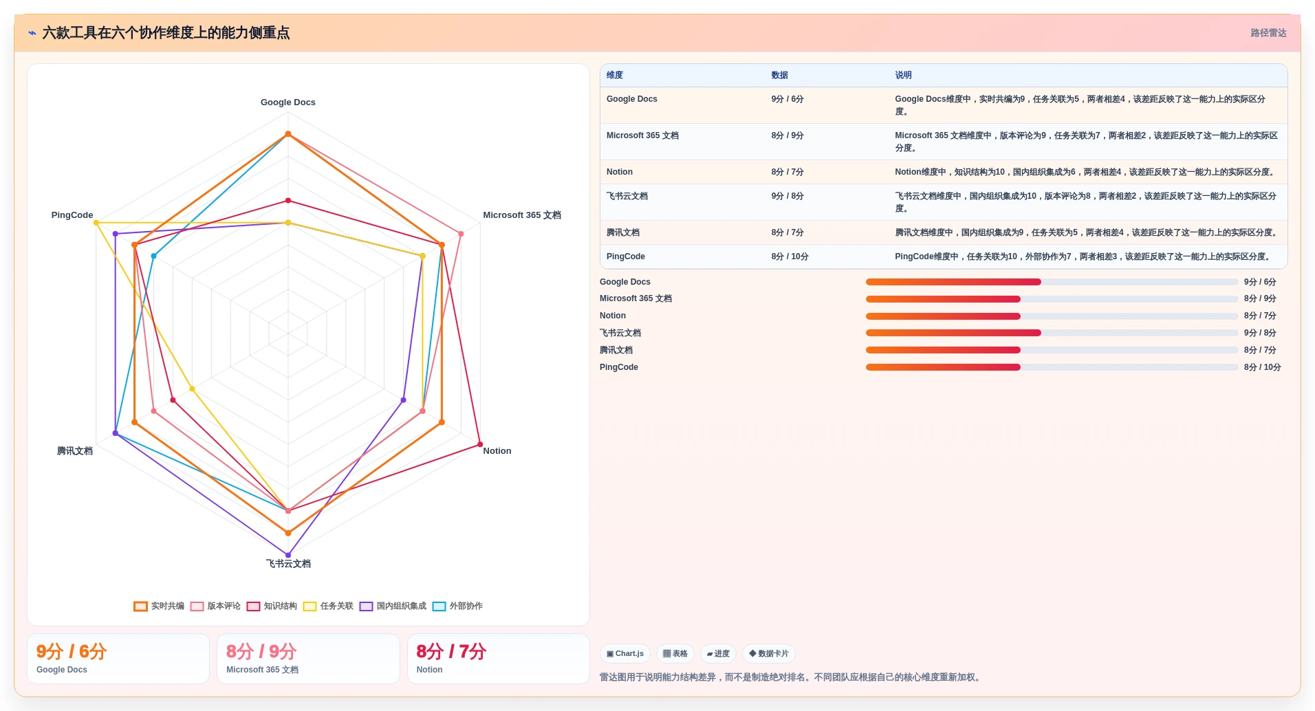
Task: Select the Notion table row name
Action: 620,172
